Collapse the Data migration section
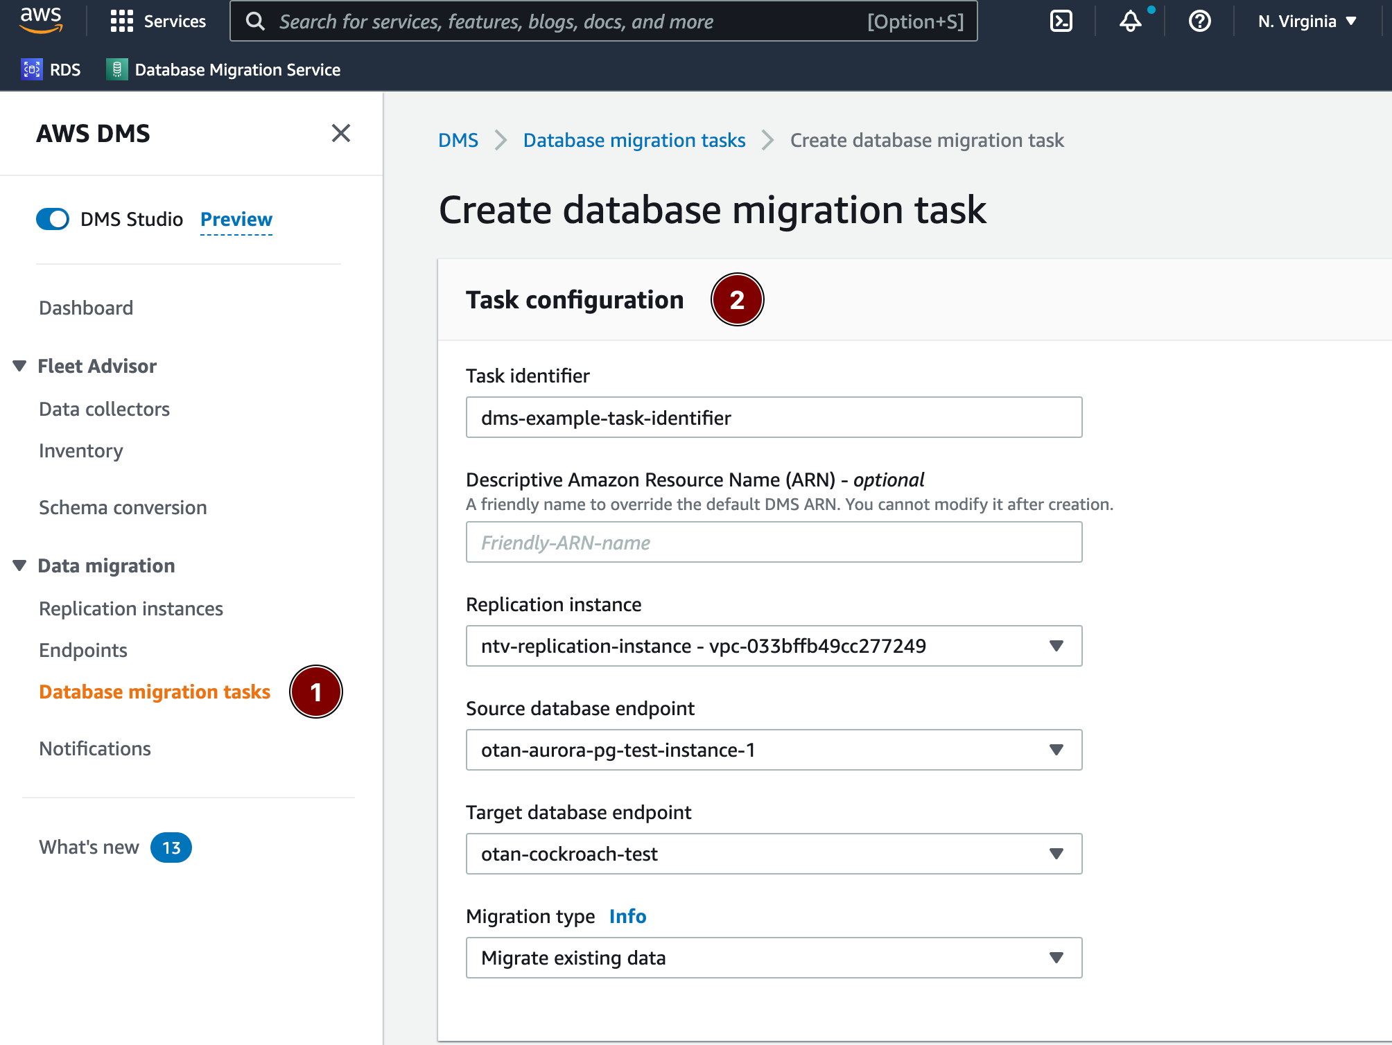 (19, 565)
